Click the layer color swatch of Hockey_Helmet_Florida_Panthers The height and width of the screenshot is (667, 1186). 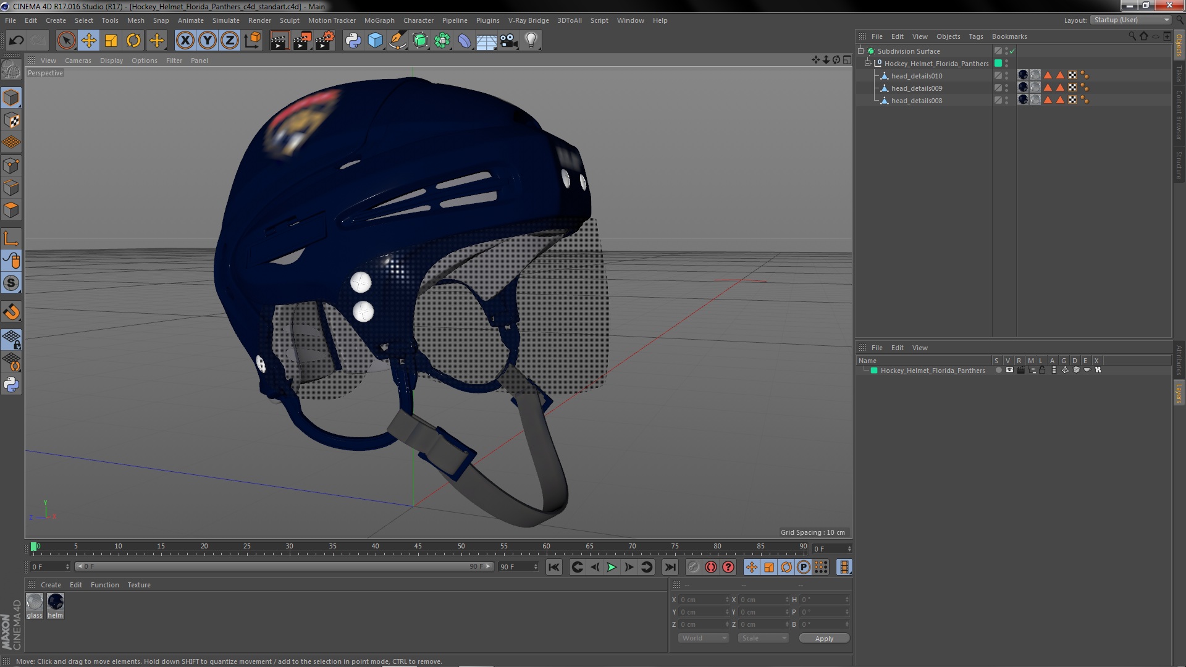pyautogui.click(x=874, y=371)
